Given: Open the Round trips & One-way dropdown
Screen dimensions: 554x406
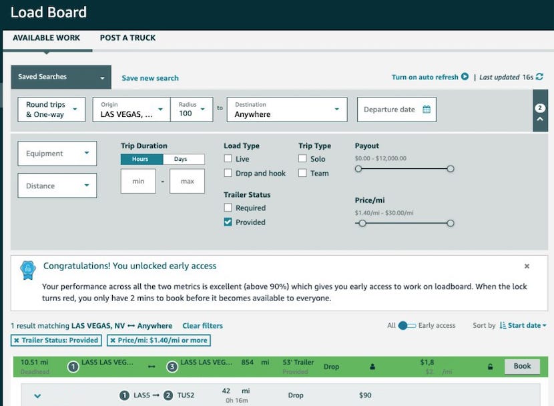Looking at the screenshot, I should [x=51, y=110].
